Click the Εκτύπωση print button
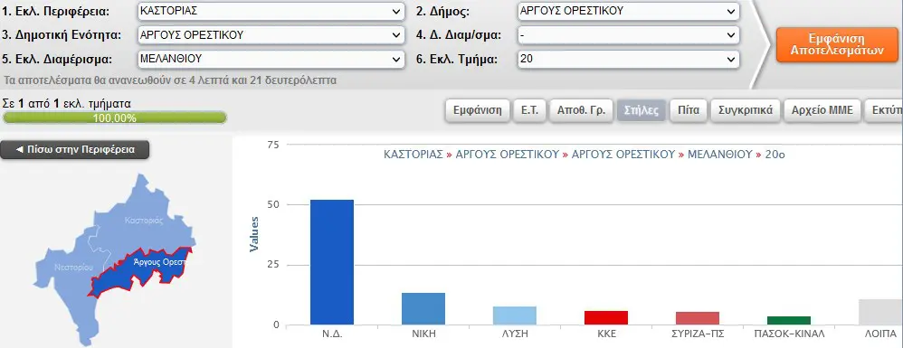903x348 pixels. tap(883, 110)
